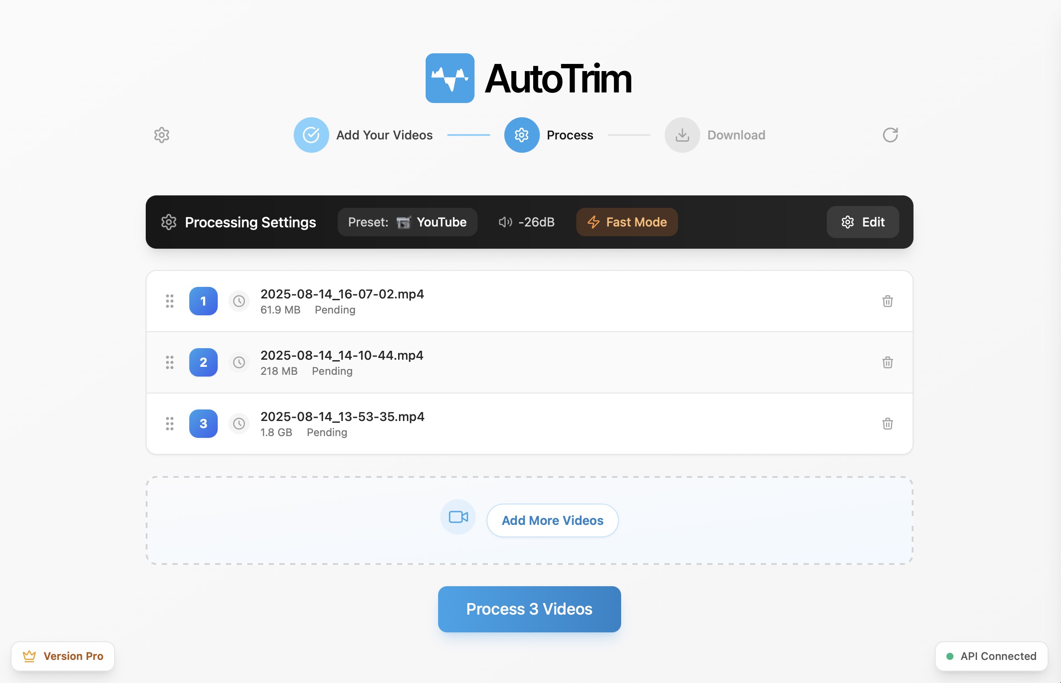Viewport: 1061px width, 683px height.
Task: Toggle Fast Mode
Action: pos(627,222)
